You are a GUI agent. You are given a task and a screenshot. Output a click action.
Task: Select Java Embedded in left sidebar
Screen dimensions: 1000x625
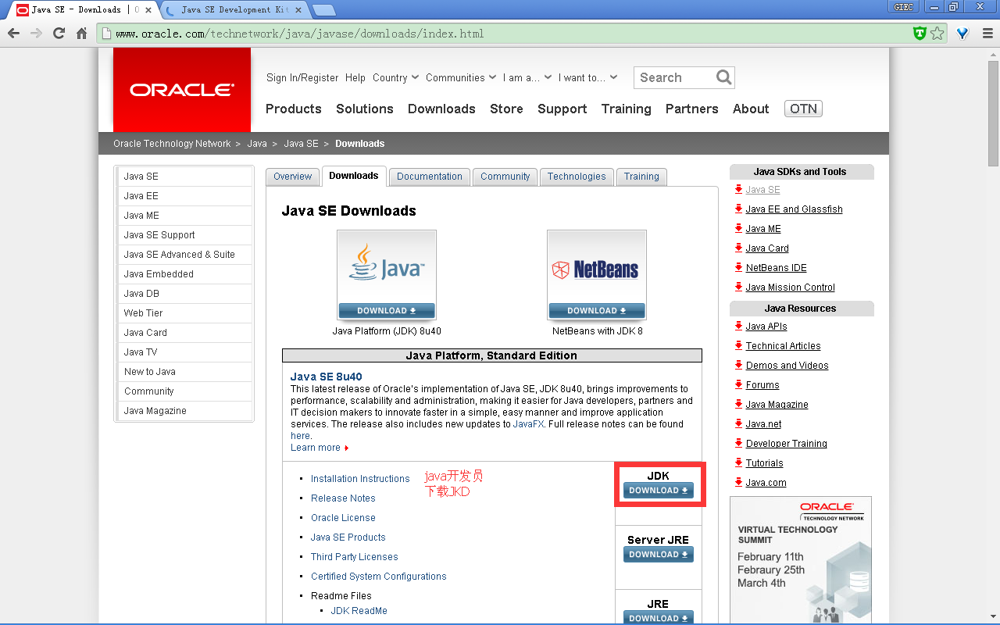click(x=185, y=274)
